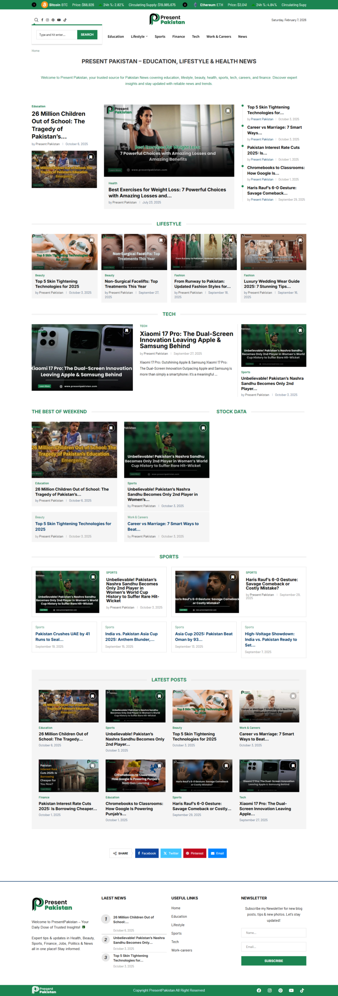Image resolution: width=338 pixels, height=996 pixels.
Task: Click the SUBSCRIBE newsletter button
Action: tap(273, 961)
